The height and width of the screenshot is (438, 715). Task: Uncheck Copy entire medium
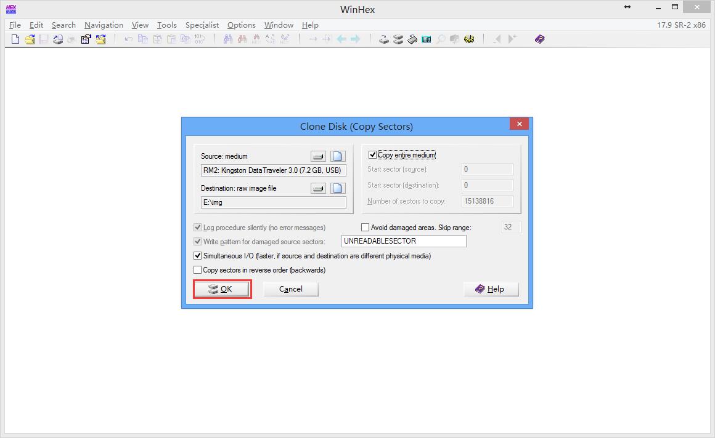coord(372,155)
